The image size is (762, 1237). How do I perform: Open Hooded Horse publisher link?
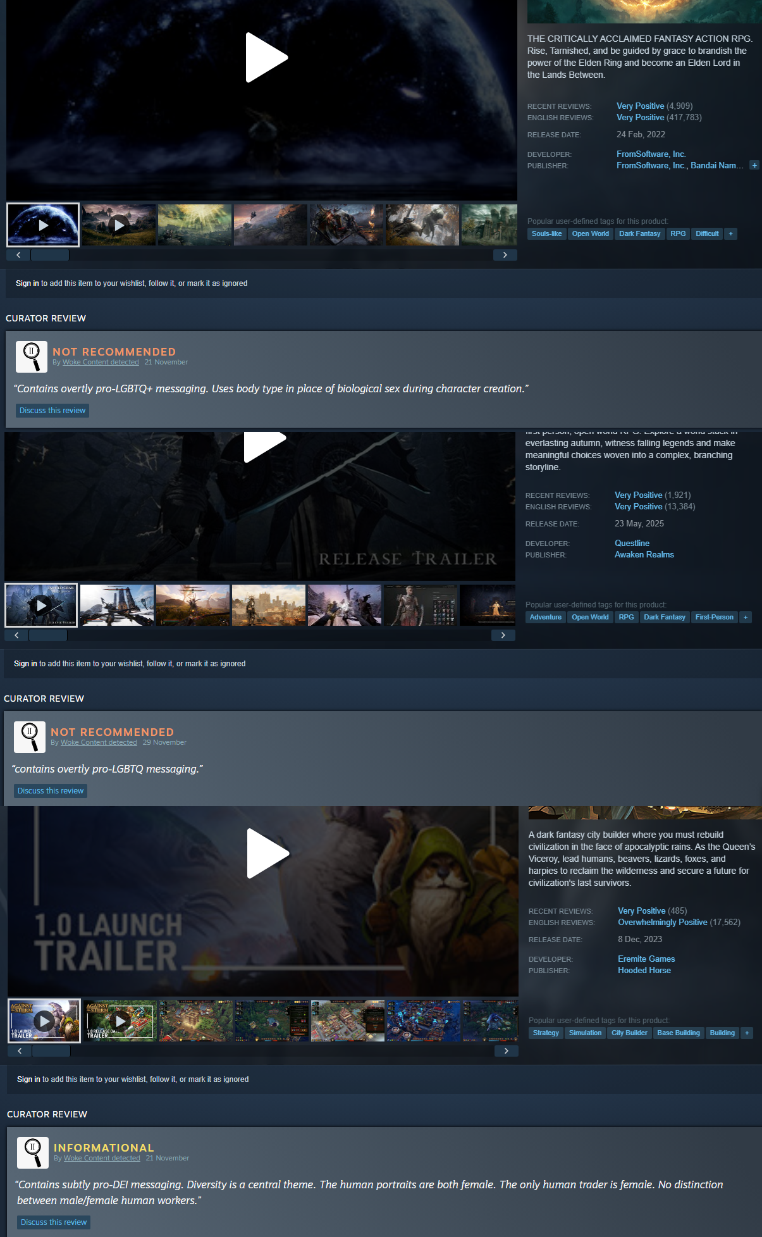click(644, 970)
